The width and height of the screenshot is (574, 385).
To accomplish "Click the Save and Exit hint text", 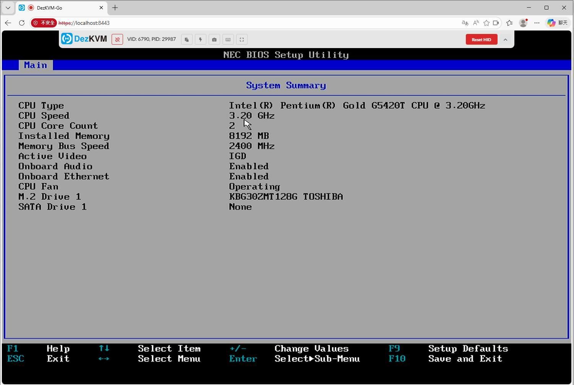I will 465,359.
